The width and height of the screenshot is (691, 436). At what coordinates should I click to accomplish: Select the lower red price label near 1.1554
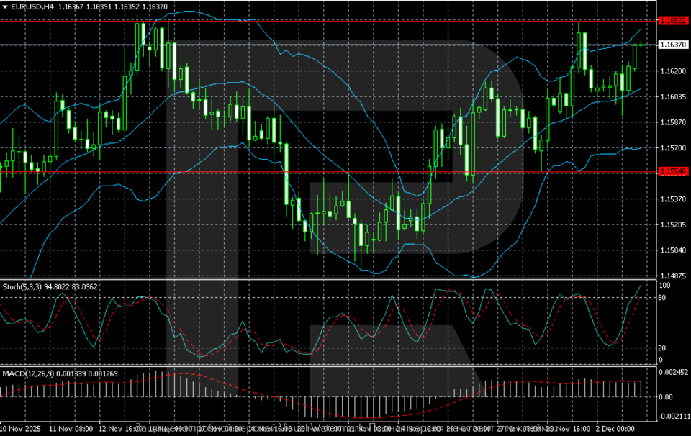coord(673,171)
